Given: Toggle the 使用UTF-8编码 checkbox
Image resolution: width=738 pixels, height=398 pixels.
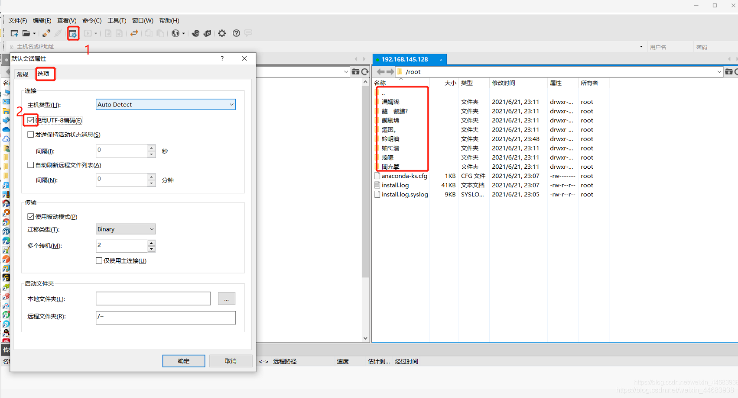Looking at the screenshot, I should click(30, 120).
